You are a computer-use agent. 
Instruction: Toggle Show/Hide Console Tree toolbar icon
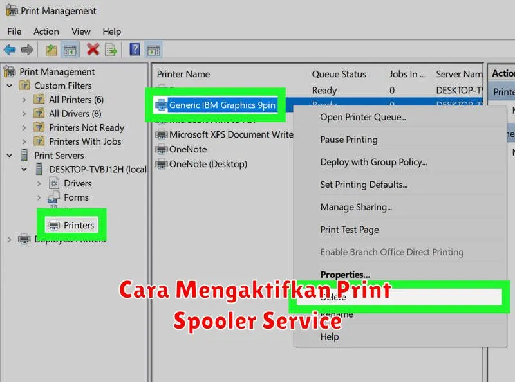point(70,50)
